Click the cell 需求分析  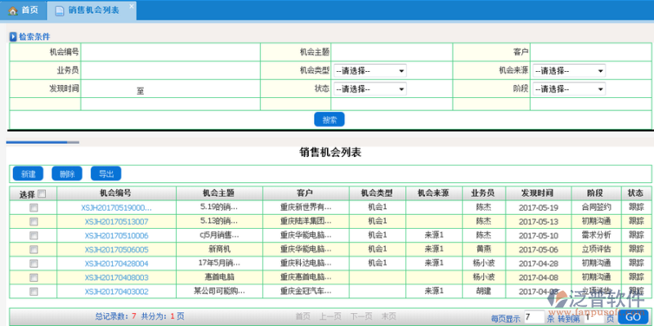tap(597, 235)
